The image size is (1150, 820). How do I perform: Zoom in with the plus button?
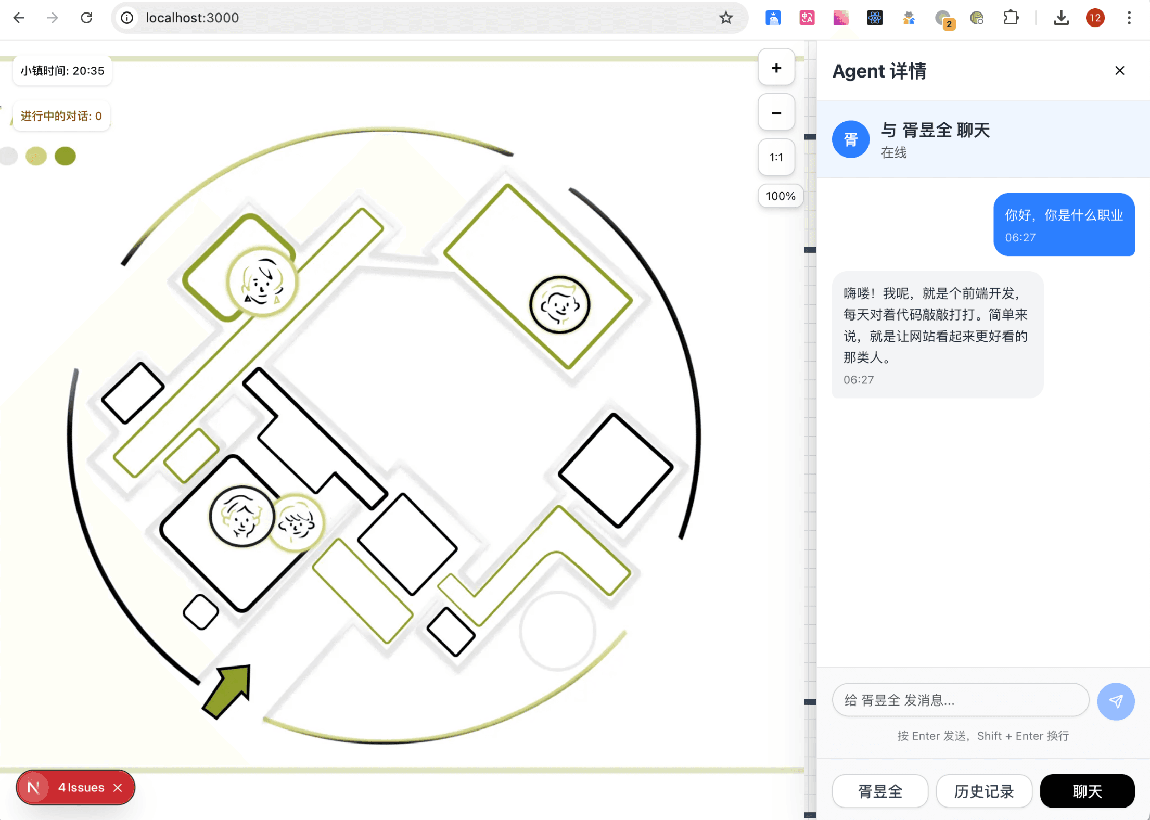point(776,68)
